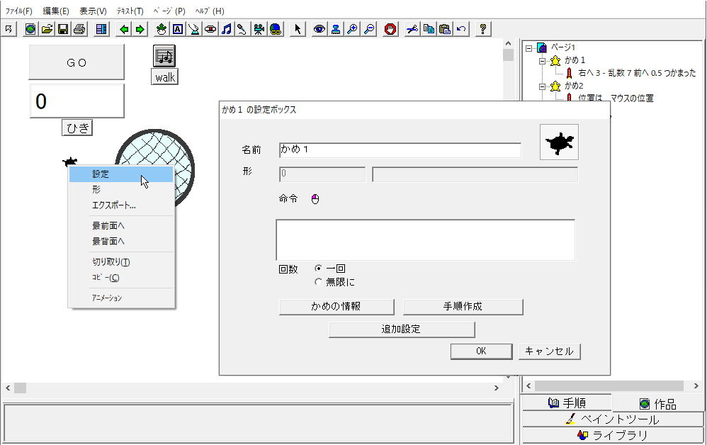Click the GO button on the page
The width and height of the screenshot is (707, 445).
coord(77,62)
